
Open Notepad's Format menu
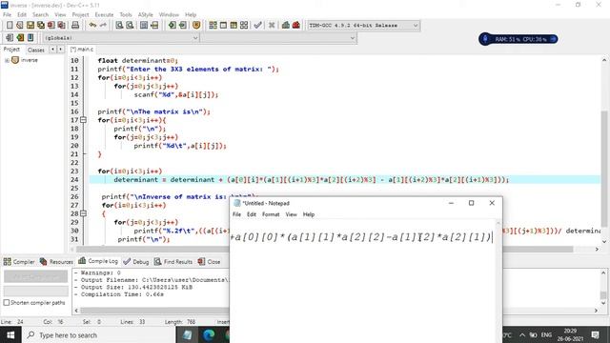[271, 214]
